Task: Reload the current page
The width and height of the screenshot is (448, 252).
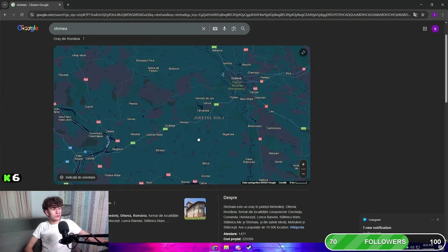Action: tap(22, 15)
